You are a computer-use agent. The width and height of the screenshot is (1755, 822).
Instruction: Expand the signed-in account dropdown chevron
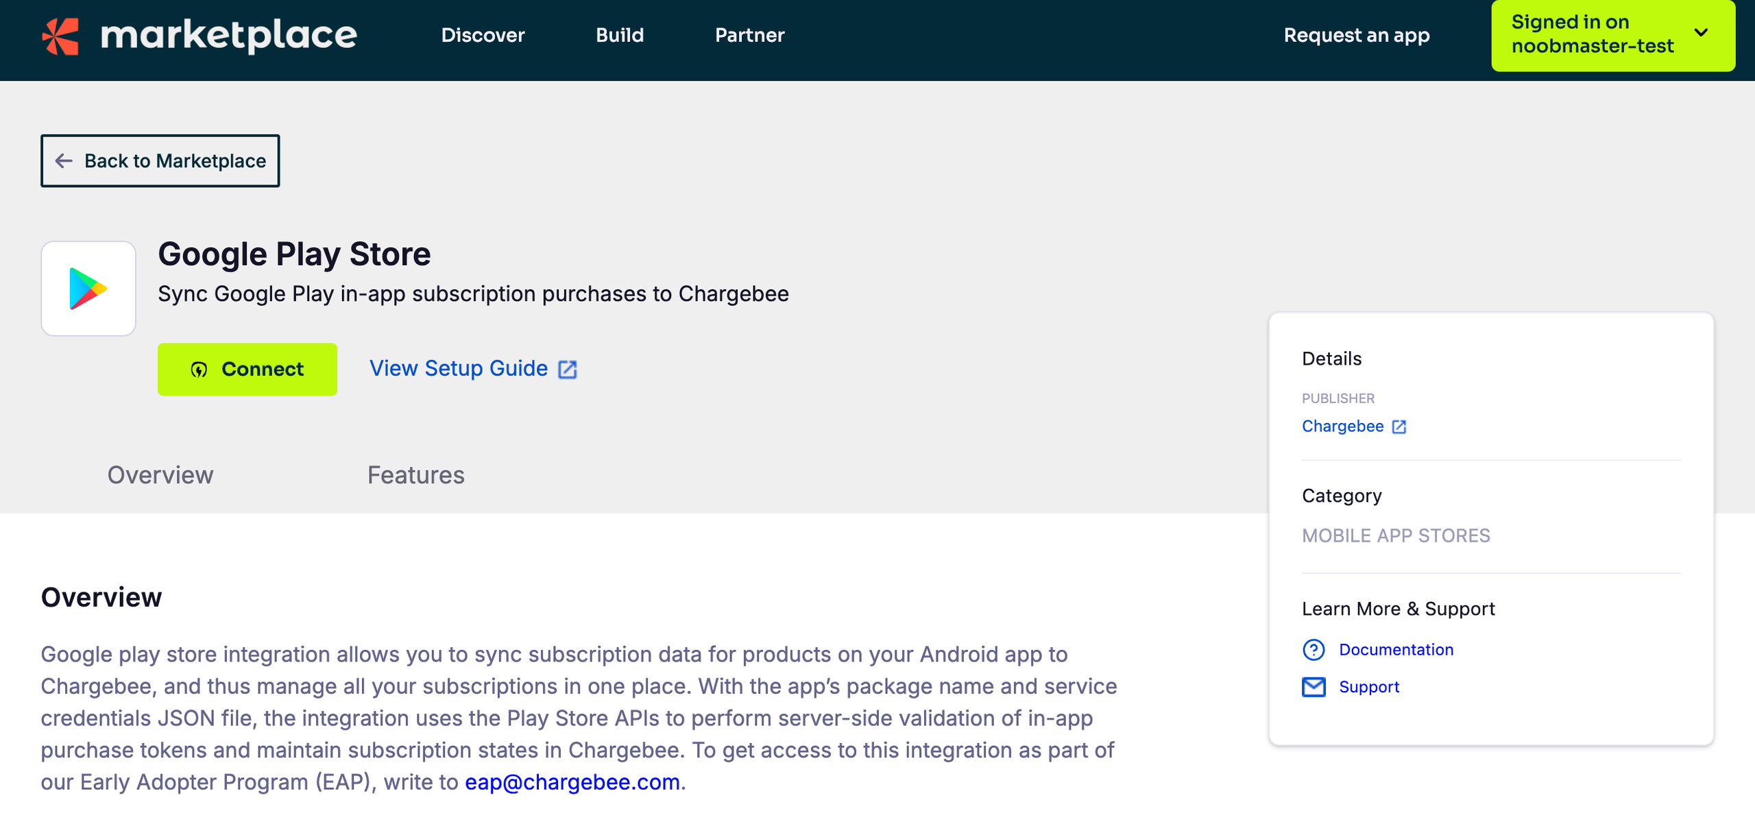pos(1701,33)
